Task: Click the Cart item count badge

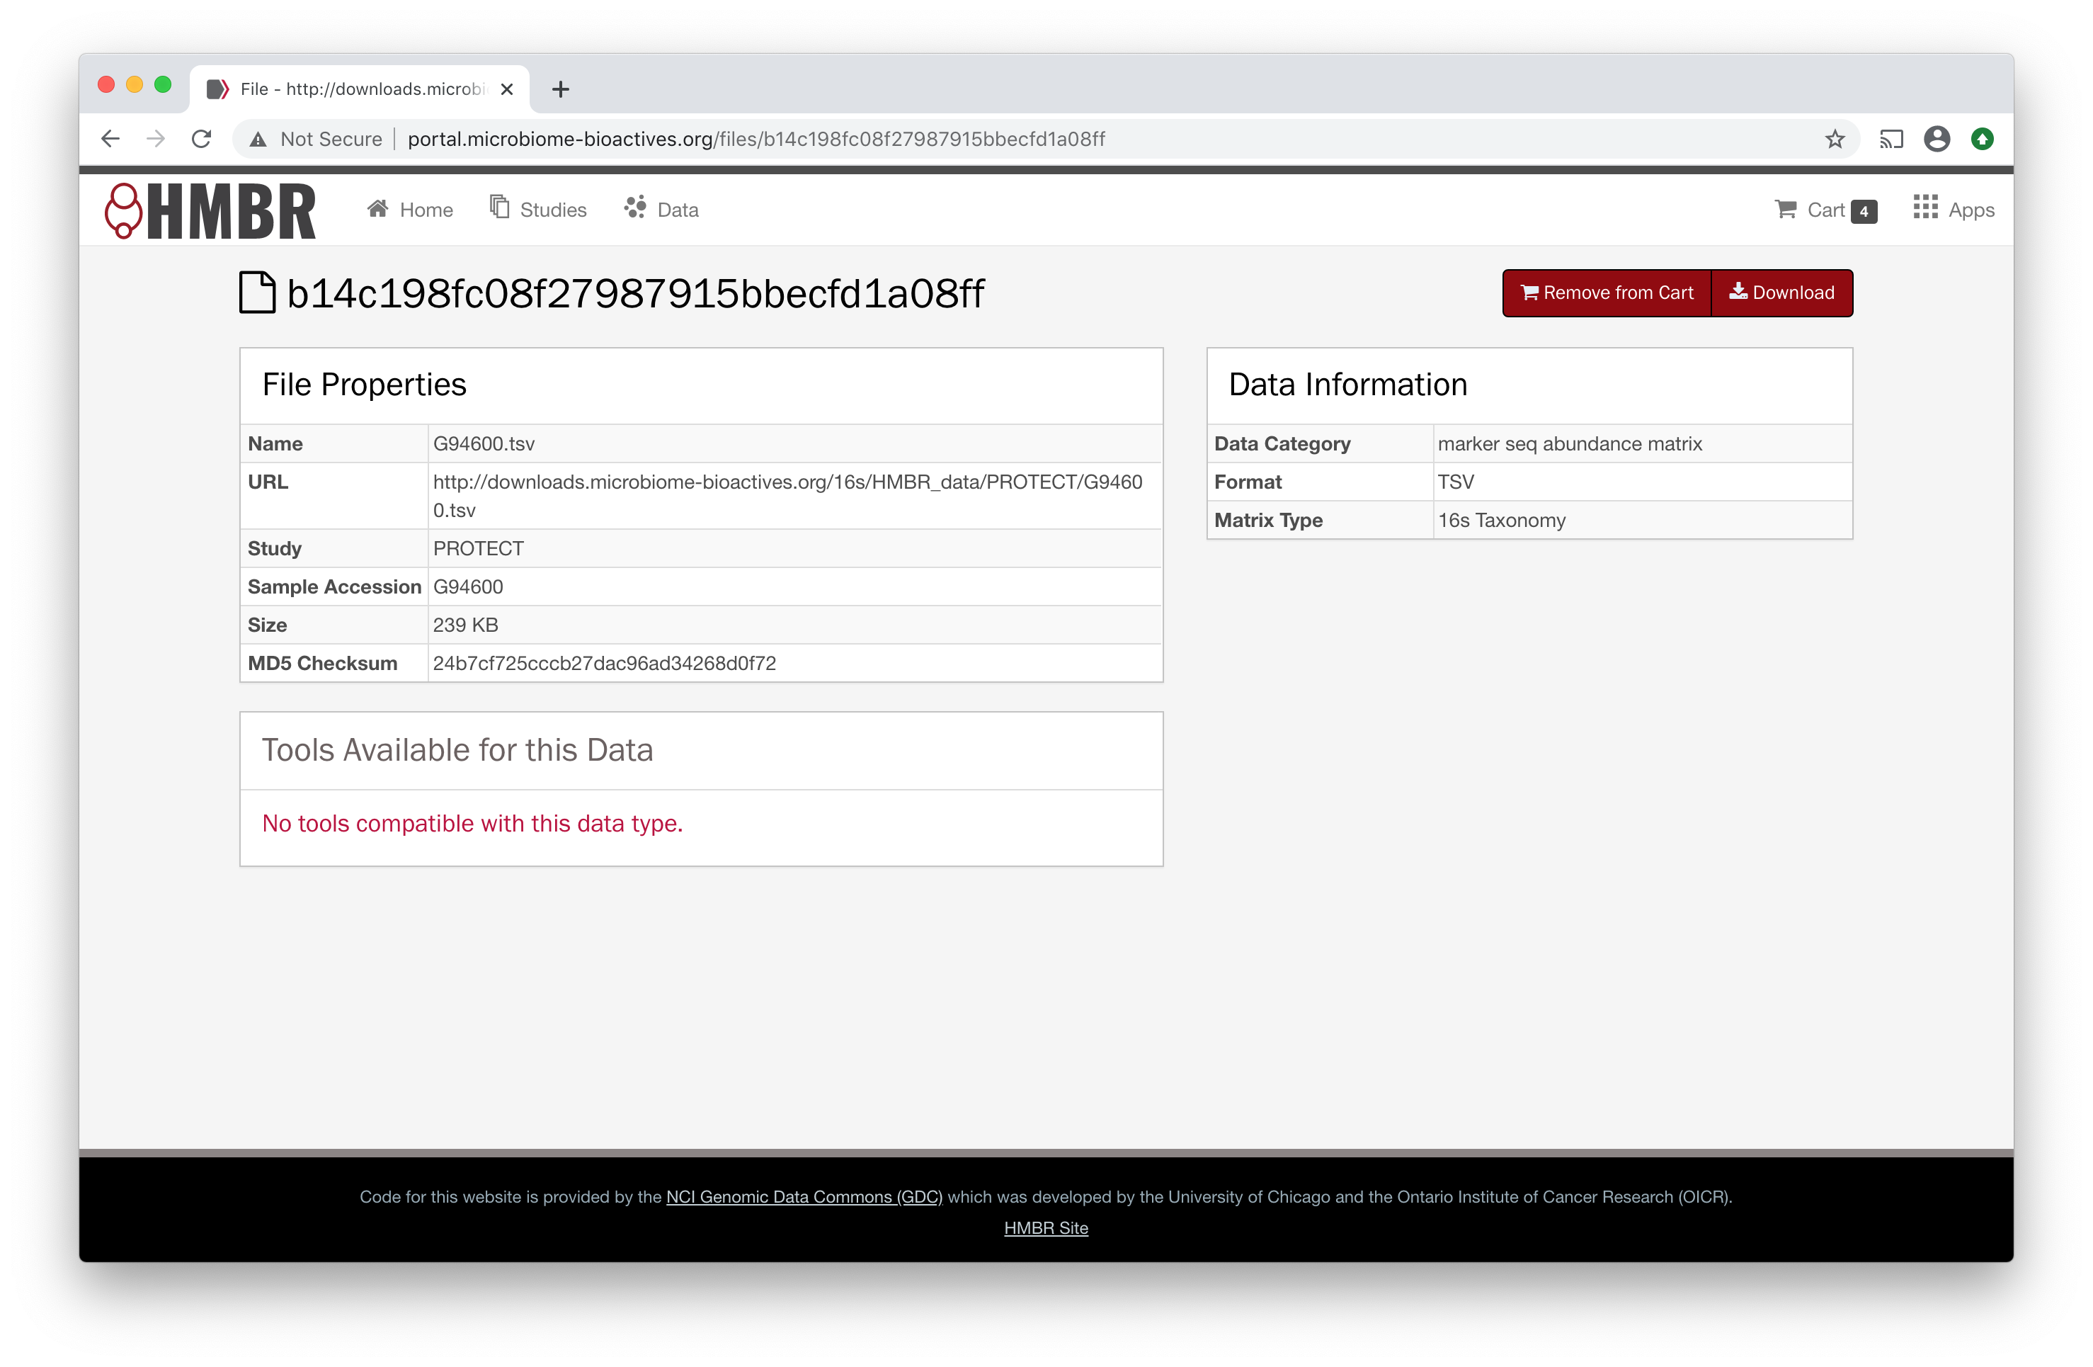Action: [1864, 211]
